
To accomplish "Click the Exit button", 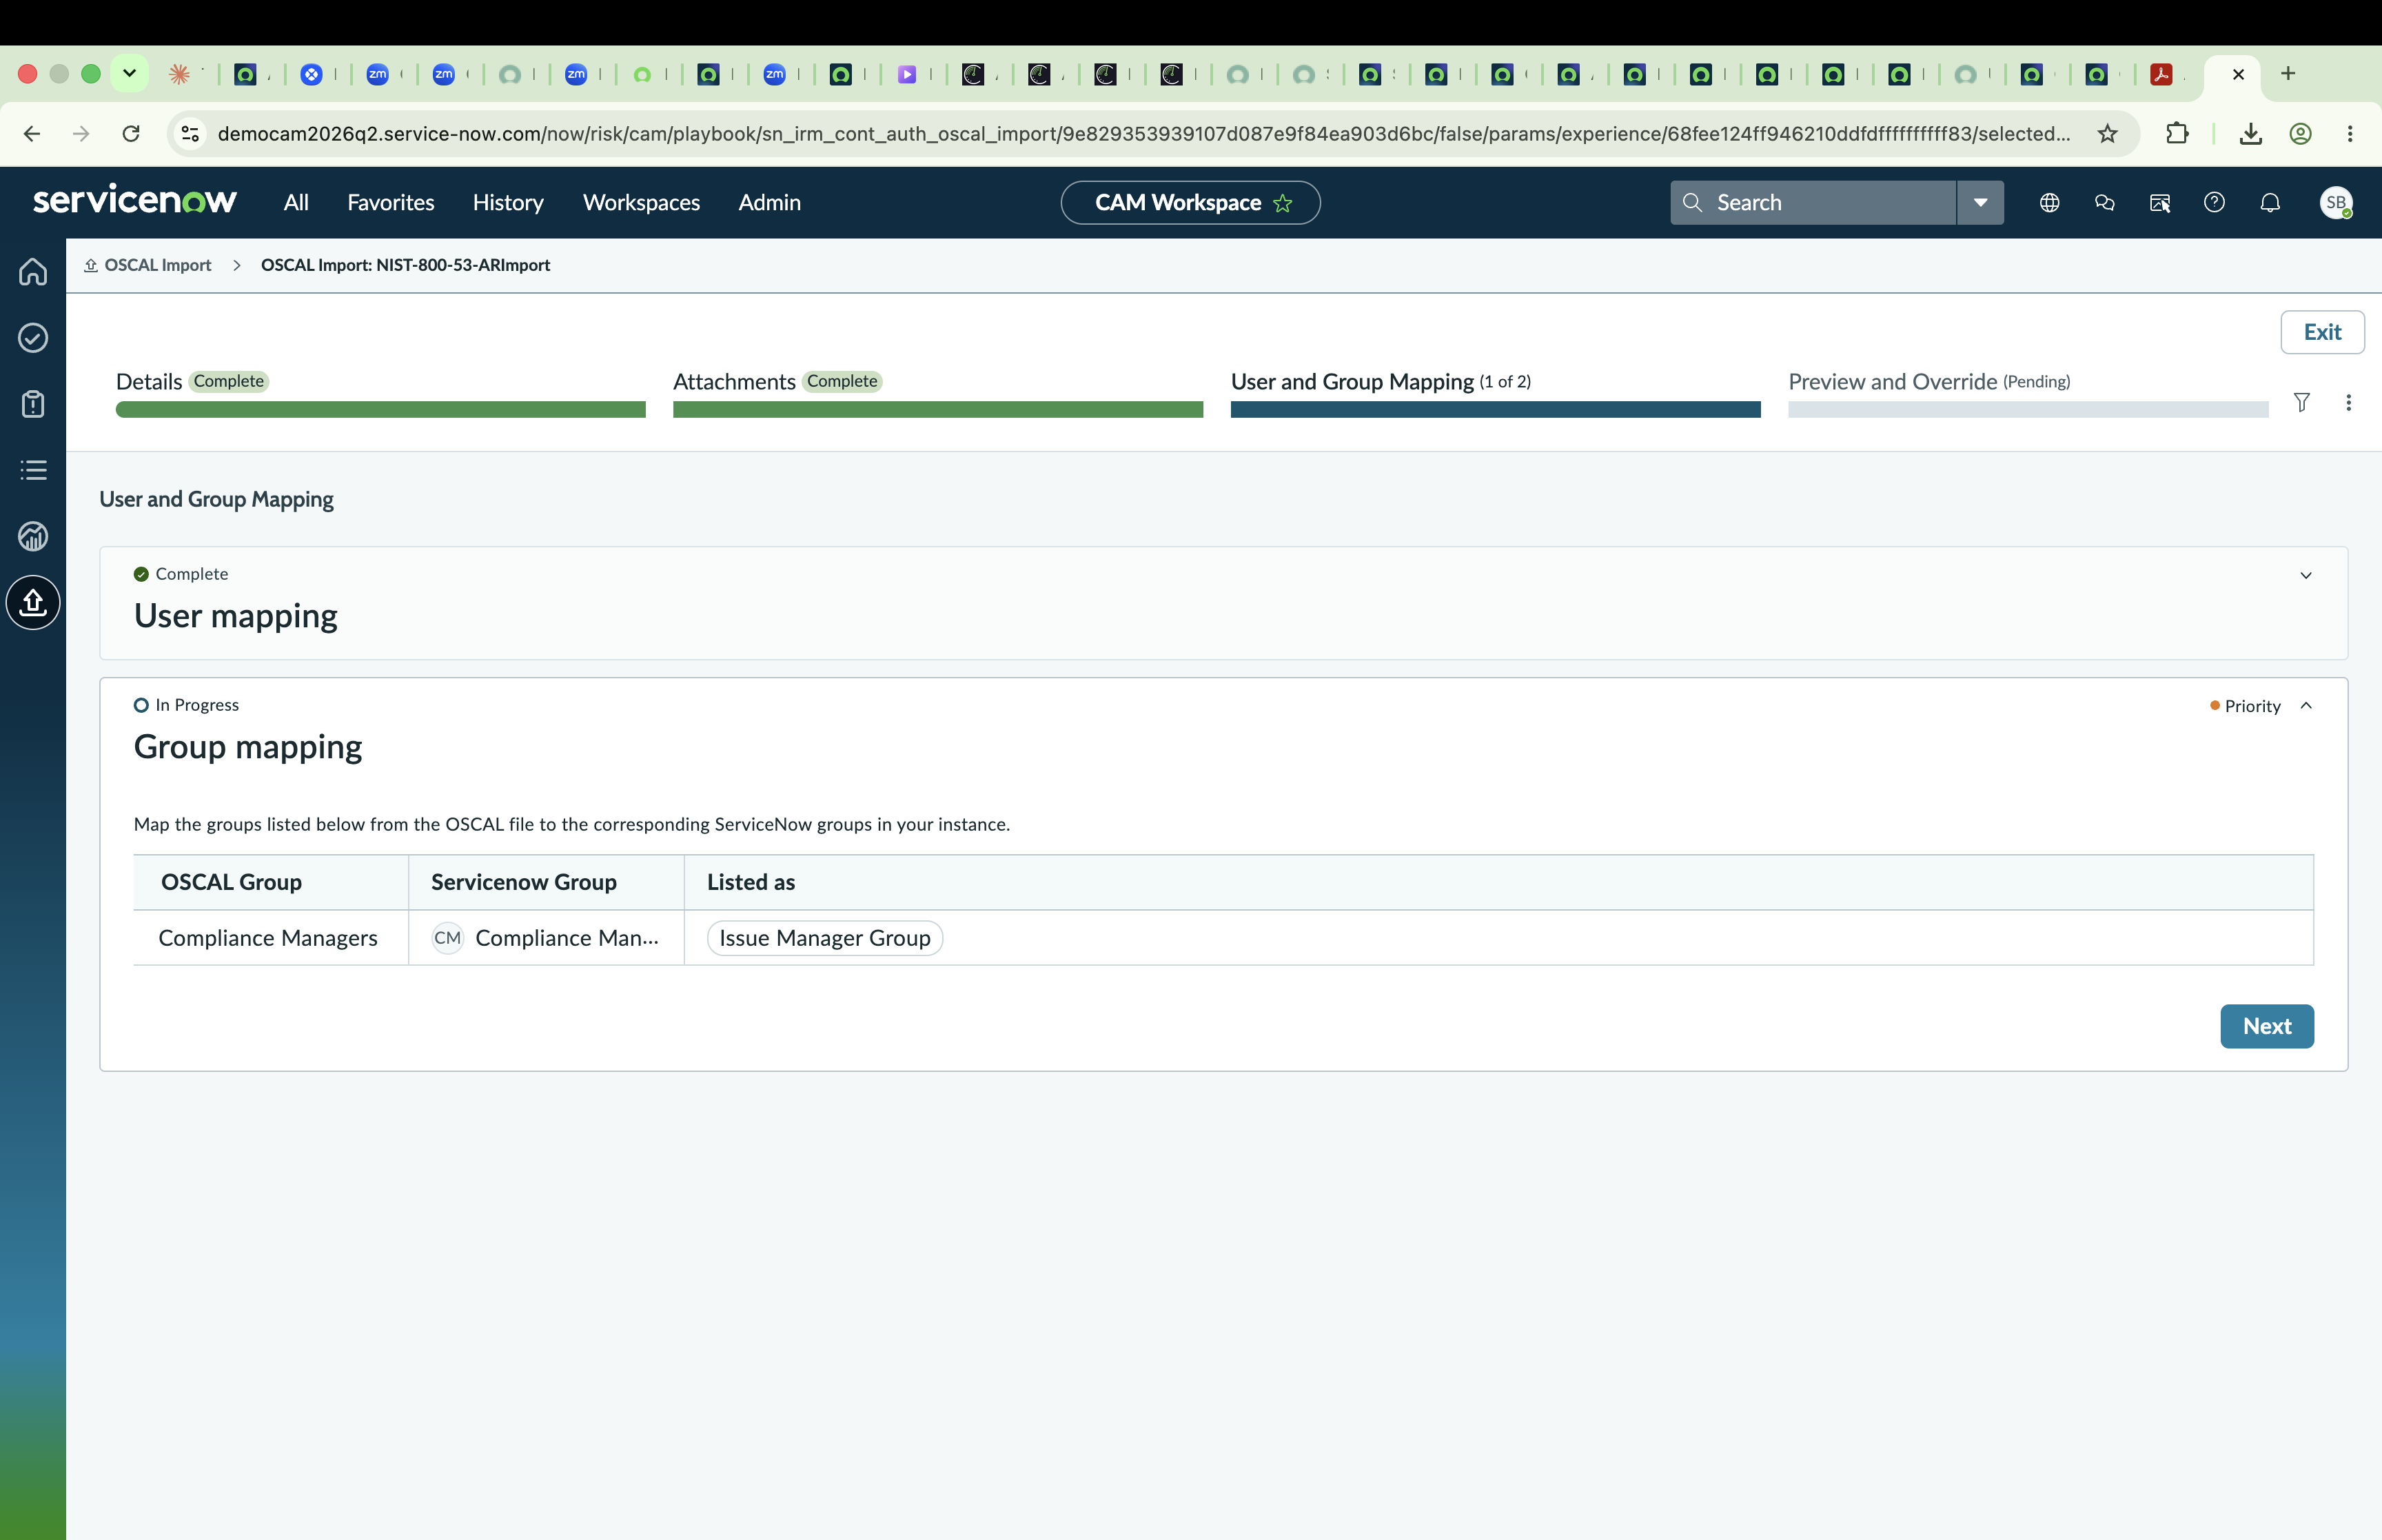I will (x=2322, y=332).
